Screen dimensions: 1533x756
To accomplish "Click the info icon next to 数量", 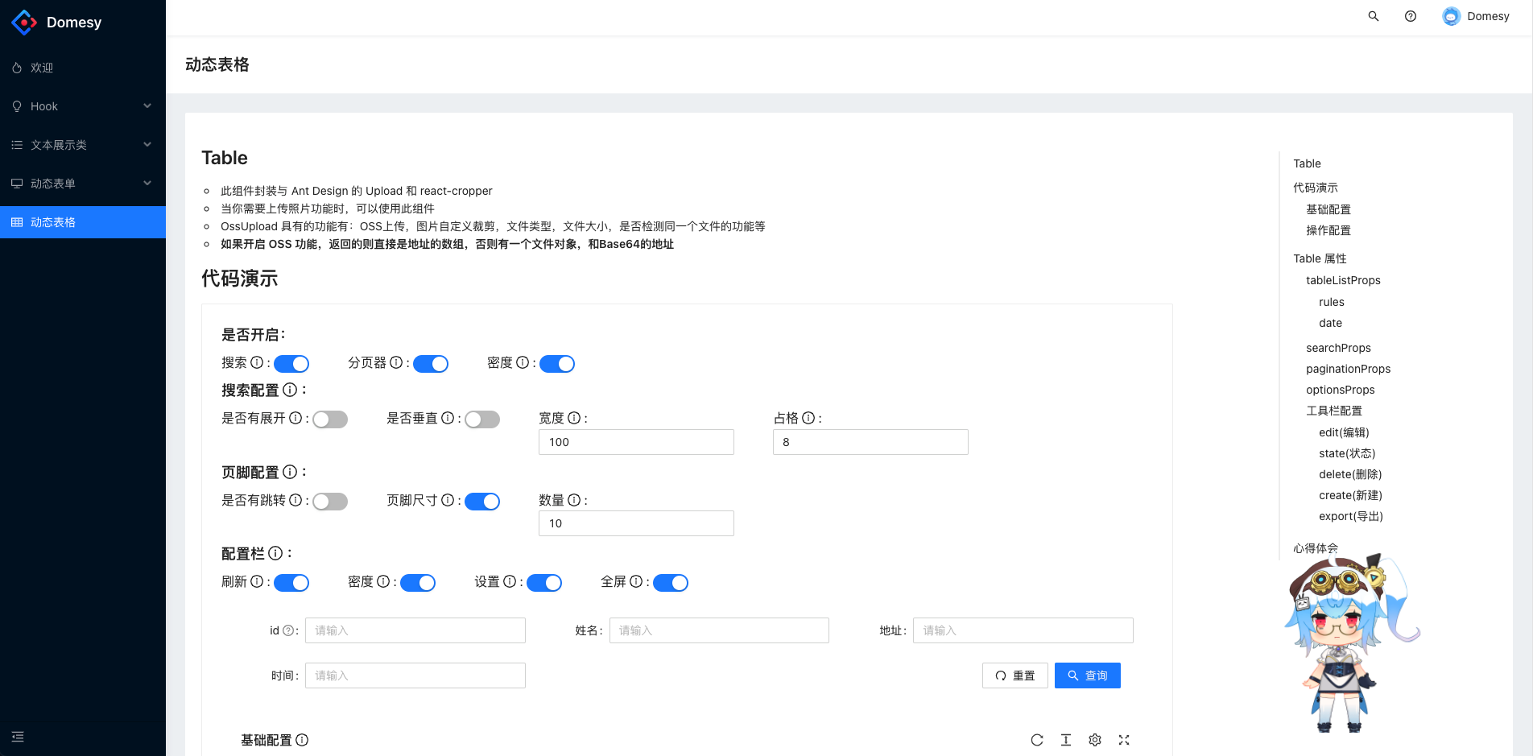I will pyautogui.click(x=574, y=501).
